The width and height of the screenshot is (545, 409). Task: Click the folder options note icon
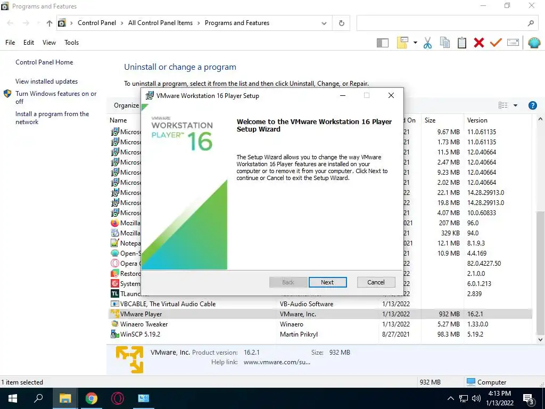402,43
